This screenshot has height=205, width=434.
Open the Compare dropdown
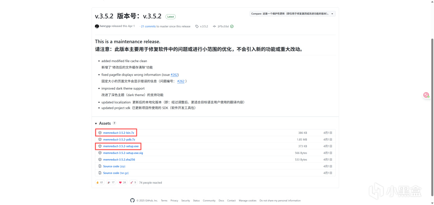[292, 14]
